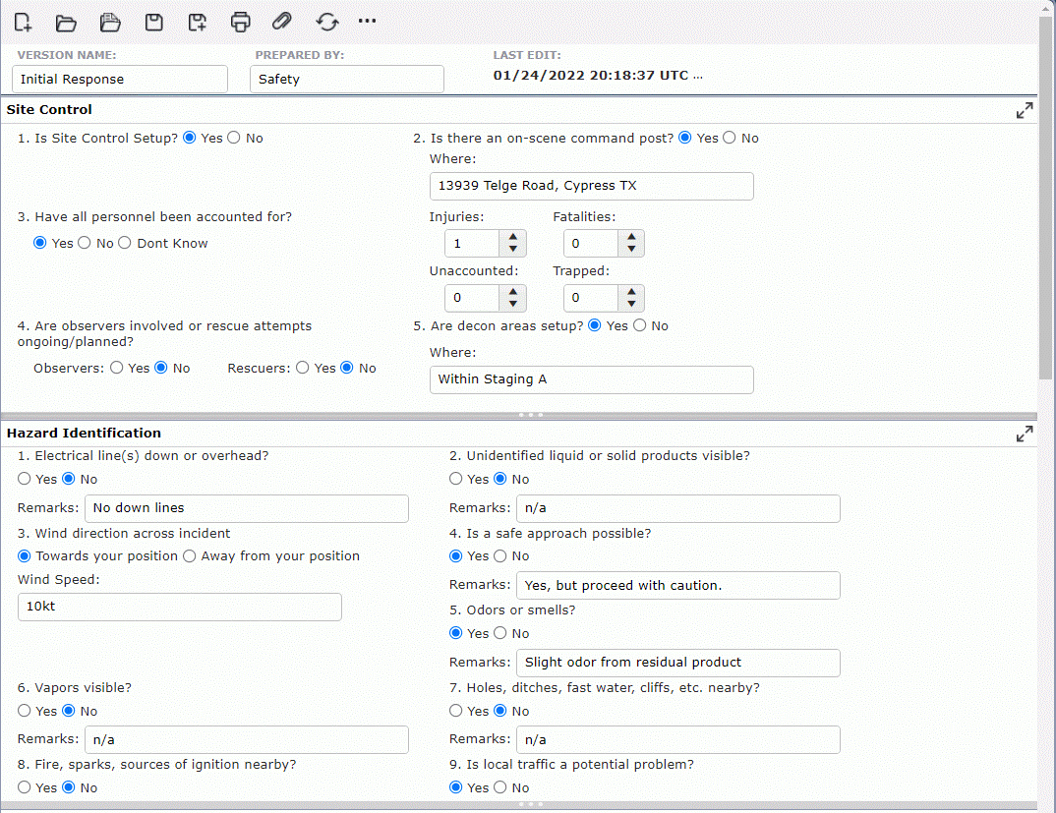The image size is (1056, 813).
Task: Edit the Version Name field
Action: 118,79
